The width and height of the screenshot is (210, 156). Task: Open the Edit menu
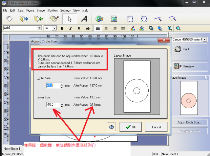12,10
